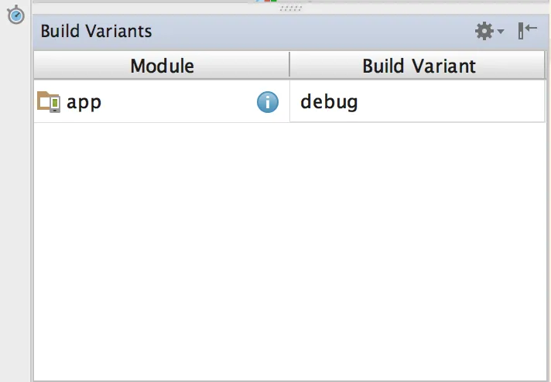Click divider between Module and Build Variant headers
The height and width of the screenshot is (382, 551).
click(289, 65)
